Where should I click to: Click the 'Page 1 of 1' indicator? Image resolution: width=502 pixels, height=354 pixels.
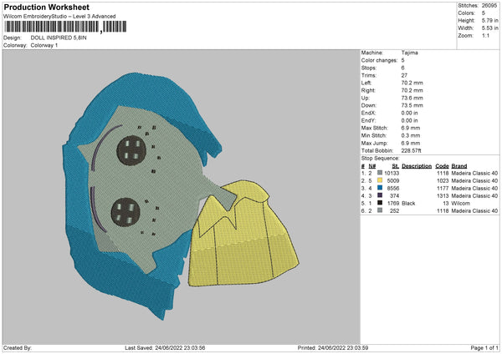pyautogui.click(x=484, y=347)
